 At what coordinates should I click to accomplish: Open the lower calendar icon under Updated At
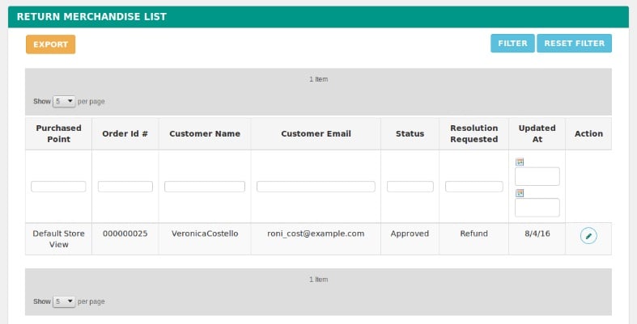[x=519, y=193]
